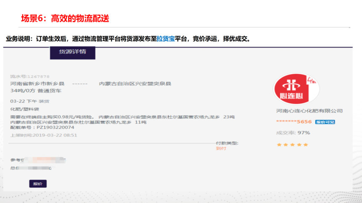Click the 上架时间 2019-03-22 08:51 timestamp

[44, 135]
